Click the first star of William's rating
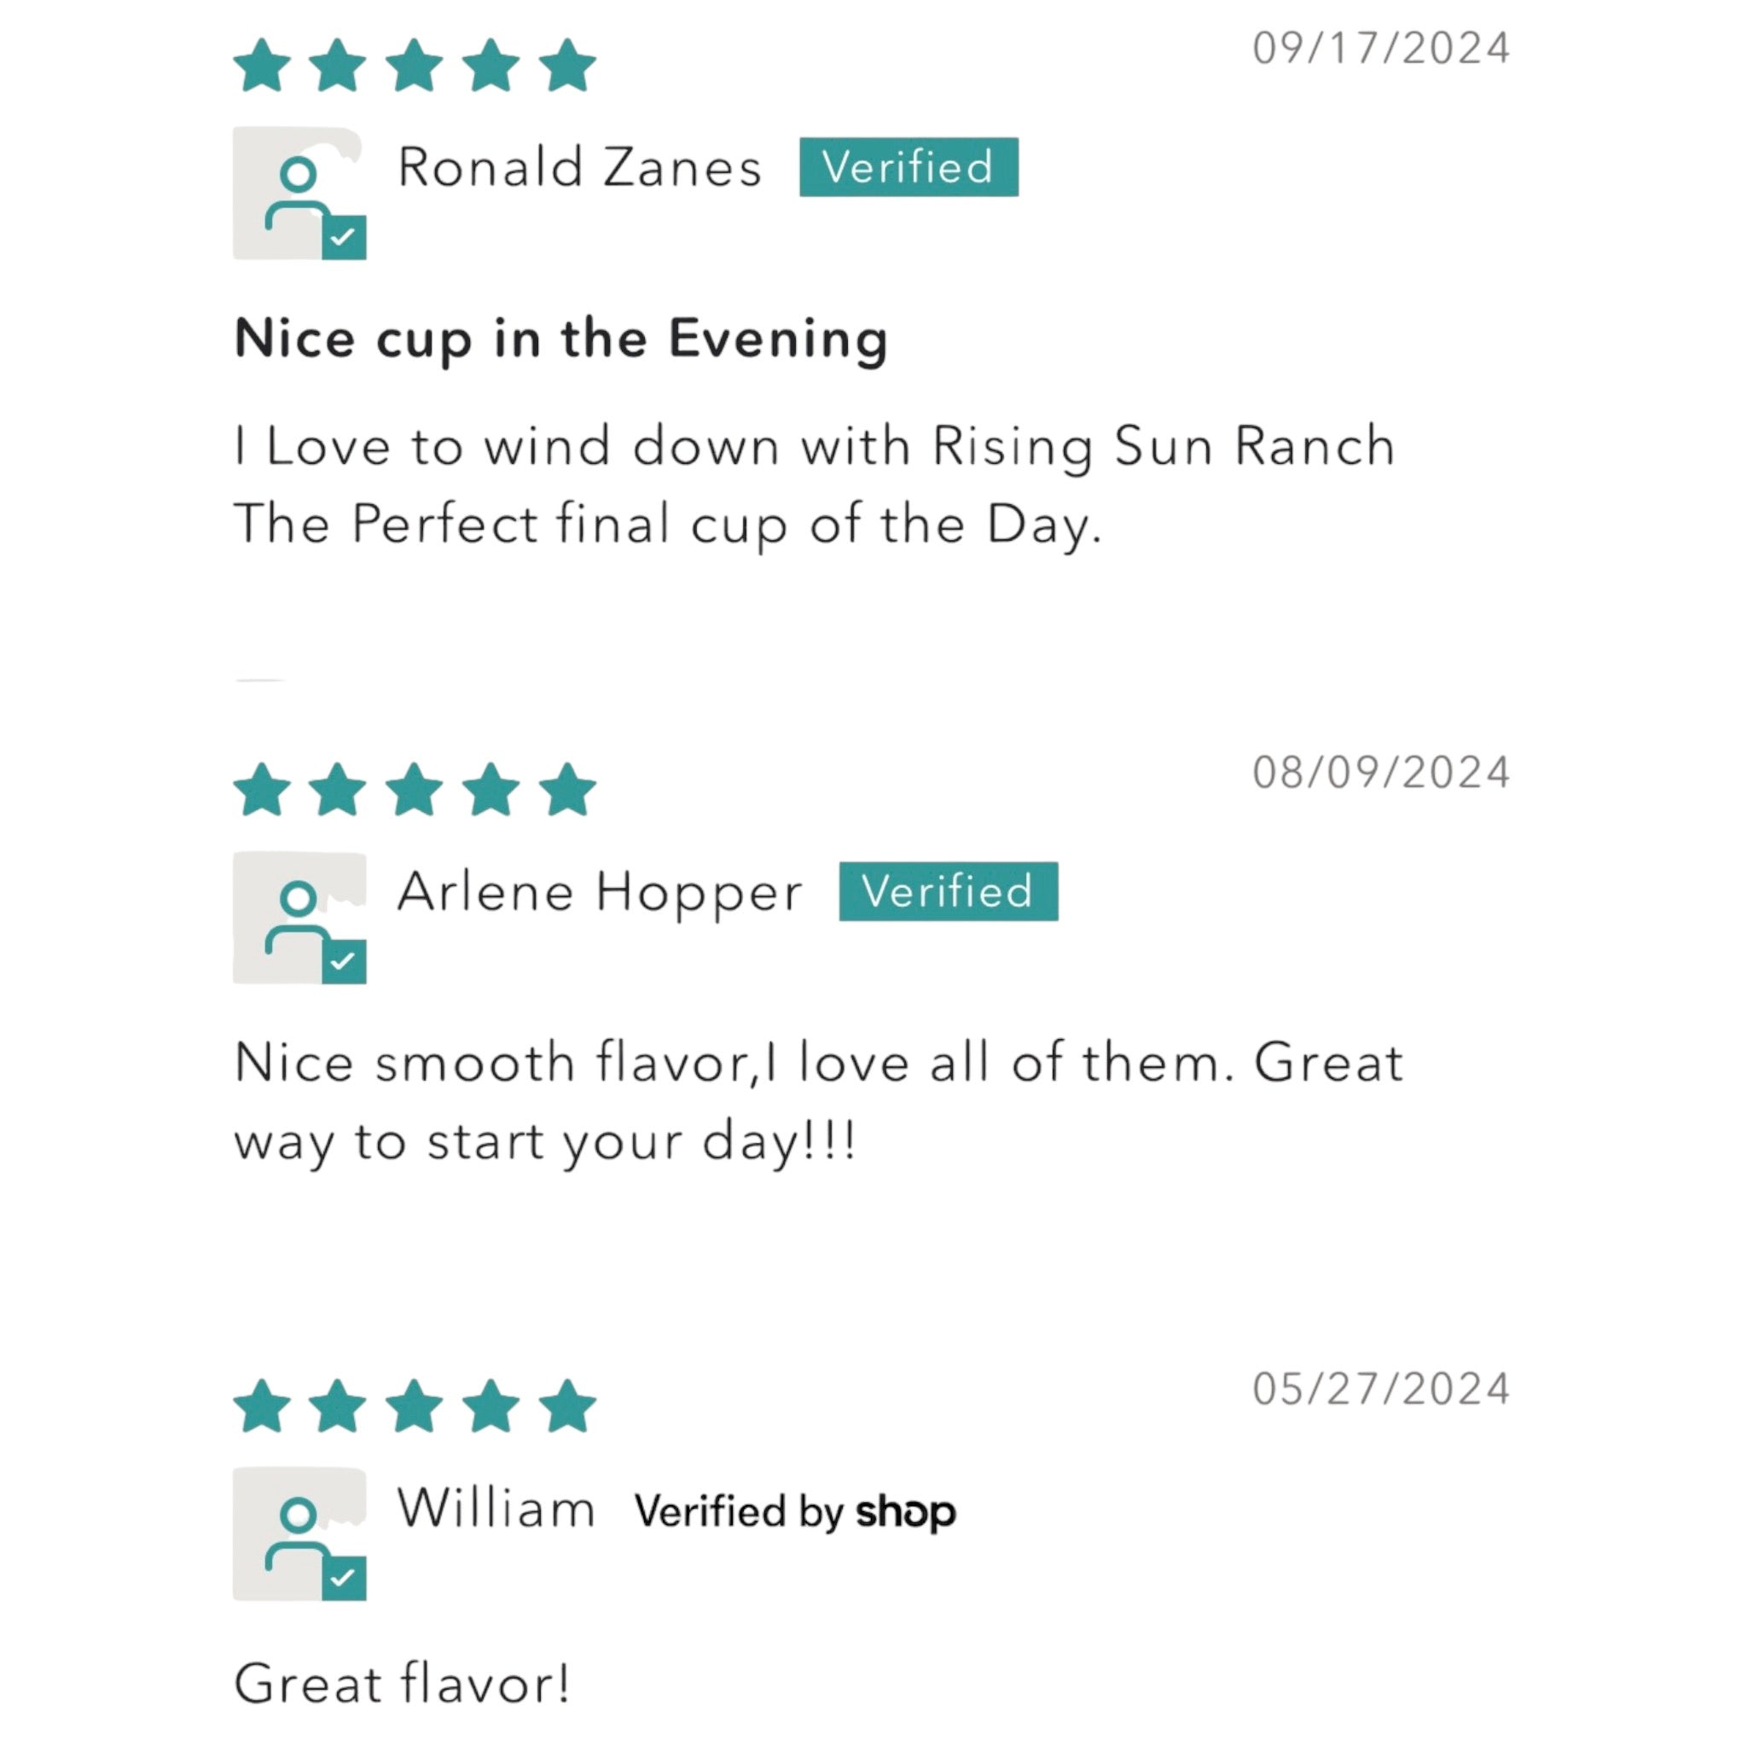Screen dimensions: 1747x1747 (262, 1407)
